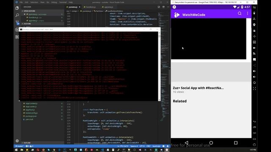This screenshot has height=152, width=271.
Task: Open the editor More Actions ellipsis
Action: (x=168, y=7)
